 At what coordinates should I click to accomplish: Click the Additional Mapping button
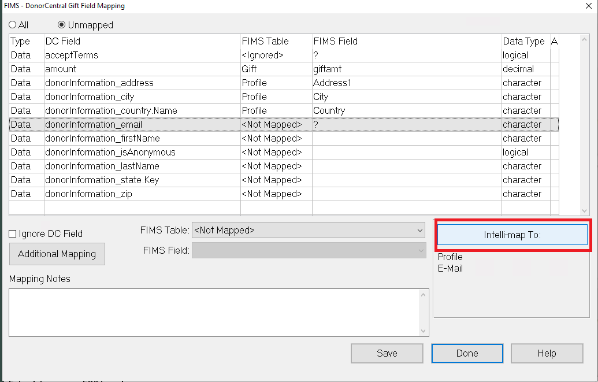[x=57, y=254]
